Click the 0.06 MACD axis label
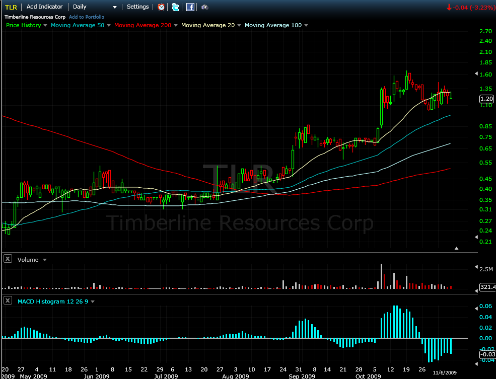This screenshot has width=496, height=379. click(x=485, y=306)
